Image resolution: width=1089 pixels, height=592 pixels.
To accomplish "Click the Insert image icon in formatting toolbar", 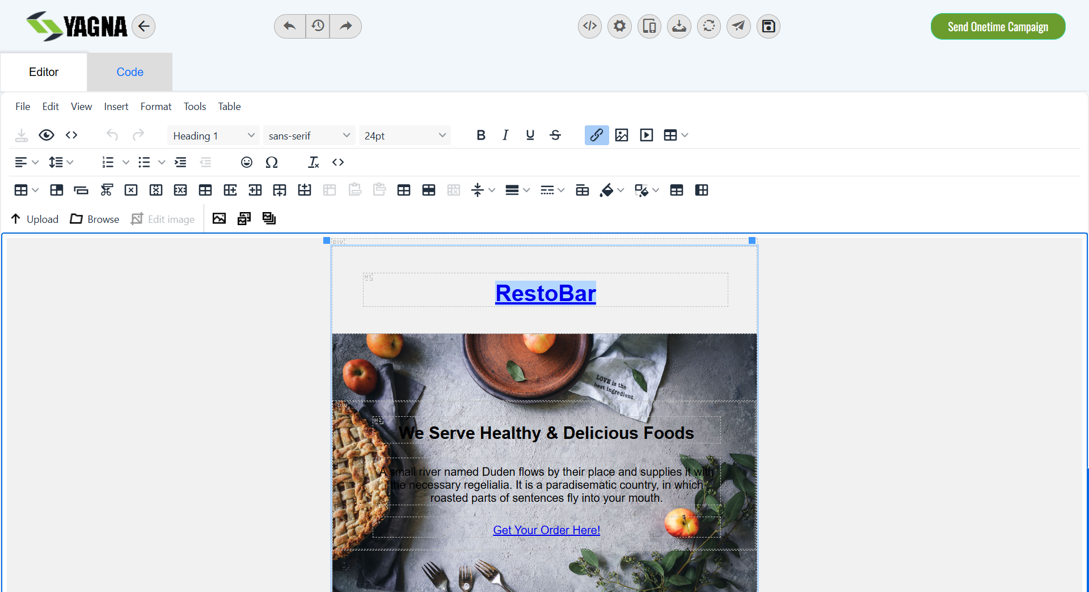I will 622,135.
